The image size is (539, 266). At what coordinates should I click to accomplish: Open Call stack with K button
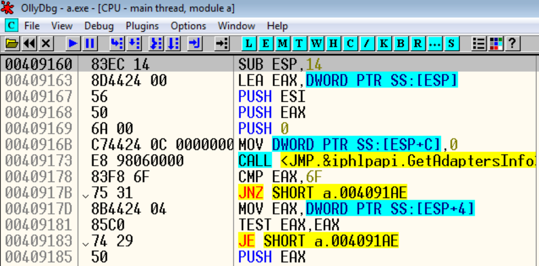point(384,43)
